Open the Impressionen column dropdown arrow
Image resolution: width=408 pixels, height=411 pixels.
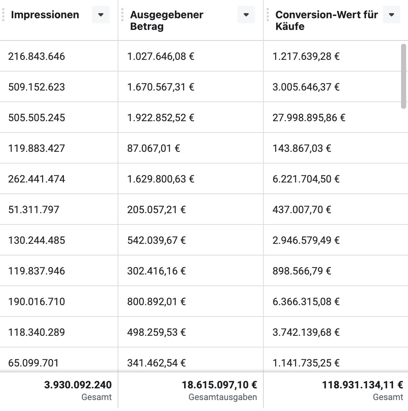pyautogui.click(x=101, y=15)
